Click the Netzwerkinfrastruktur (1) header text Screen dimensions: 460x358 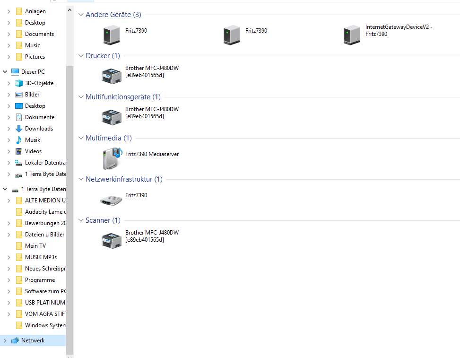click(x=124, y=179)
